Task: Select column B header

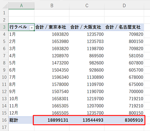Action: tap(52, 6)
